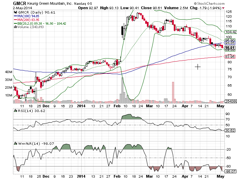The width and height of the screenshot is (237, 179).
Task: Click the red 83.95 MA(200) price tag
Action: coord(230,57)
